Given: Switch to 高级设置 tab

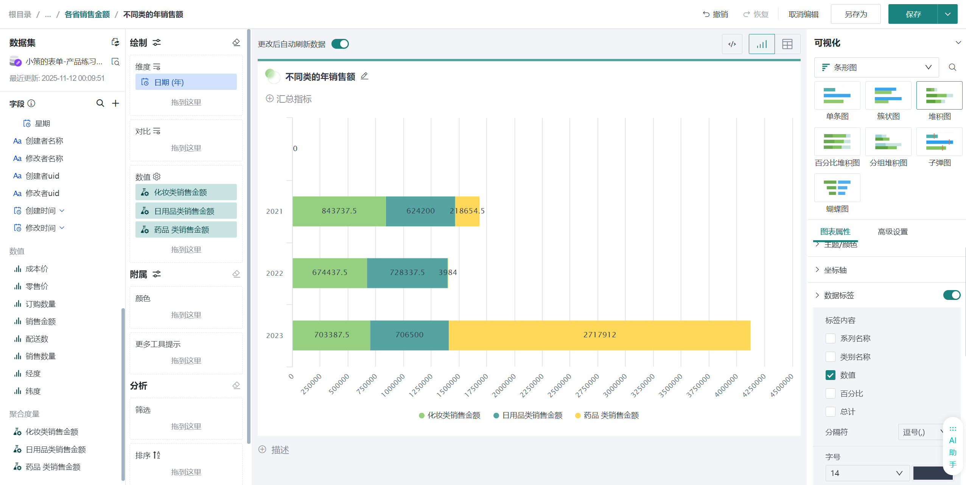Looking at the screenshot, I should click(892, 232).
